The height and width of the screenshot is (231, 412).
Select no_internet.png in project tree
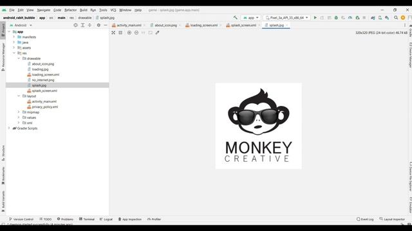tap(43, 80)
